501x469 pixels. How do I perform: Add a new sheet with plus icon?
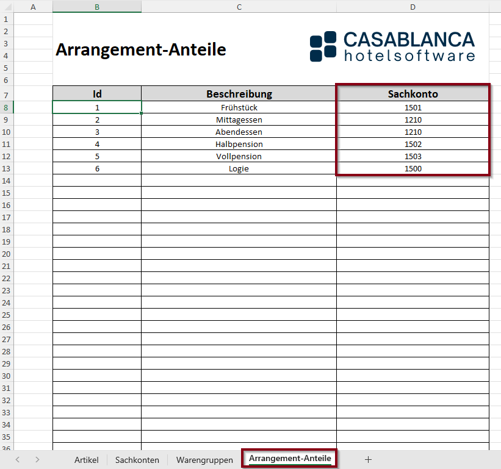click(368, 459)
